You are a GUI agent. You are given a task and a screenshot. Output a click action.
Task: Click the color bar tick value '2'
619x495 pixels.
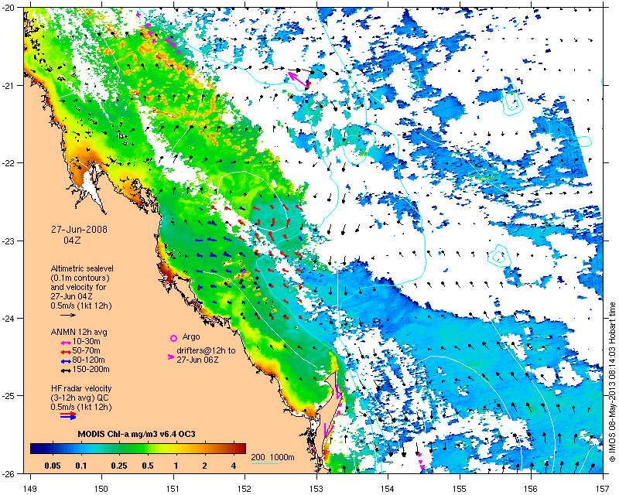(x=204, y=466)
